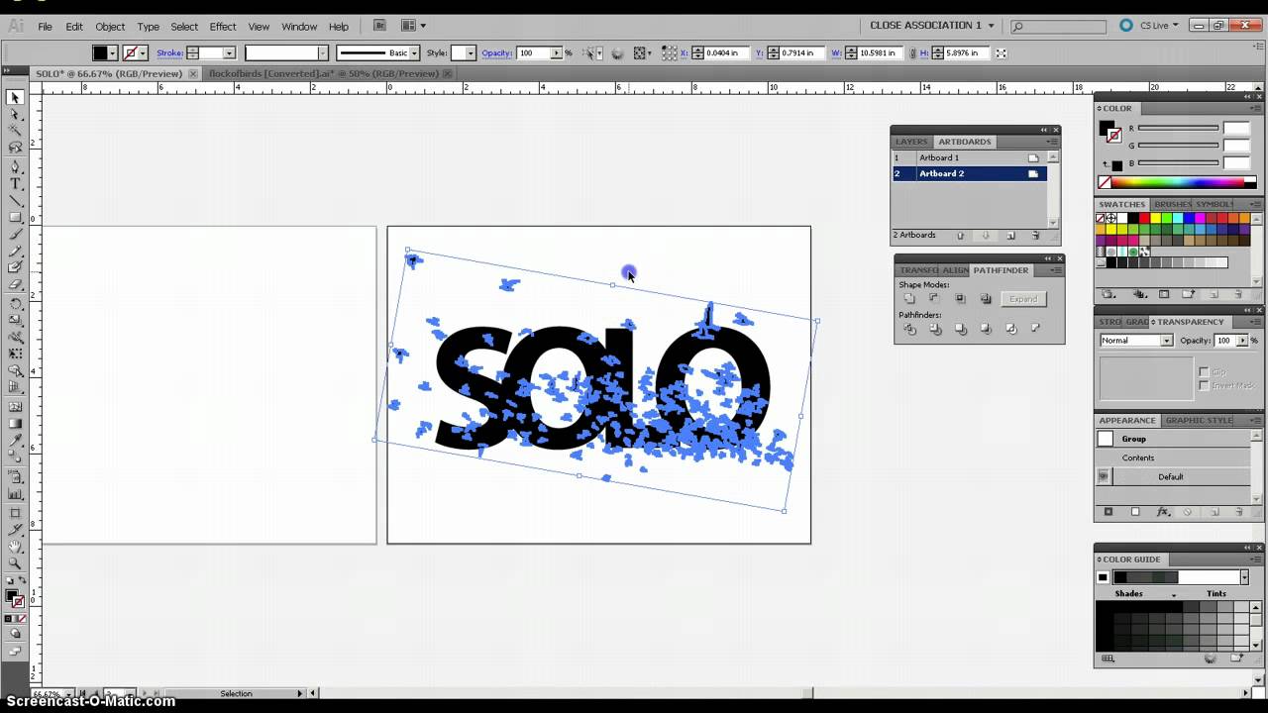Apply the Unite shape mode in Pathfinder

click(x=909, y=298)
